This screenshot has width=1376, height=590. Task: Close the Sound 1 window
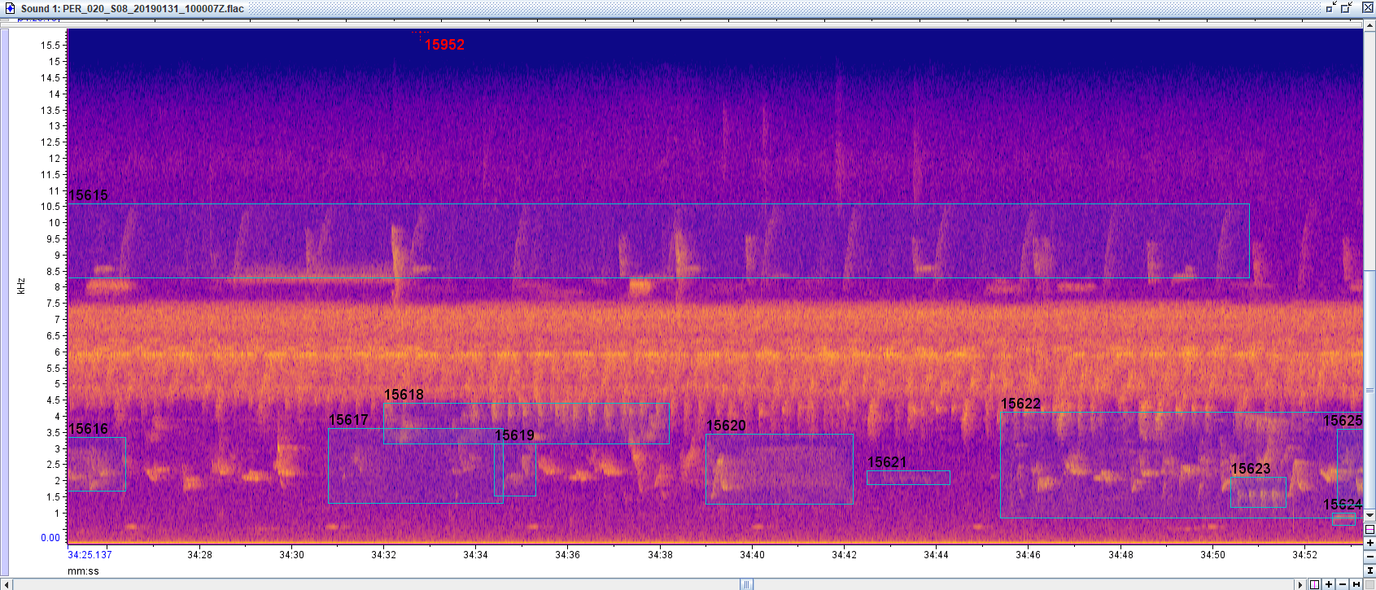[1368, 7]
